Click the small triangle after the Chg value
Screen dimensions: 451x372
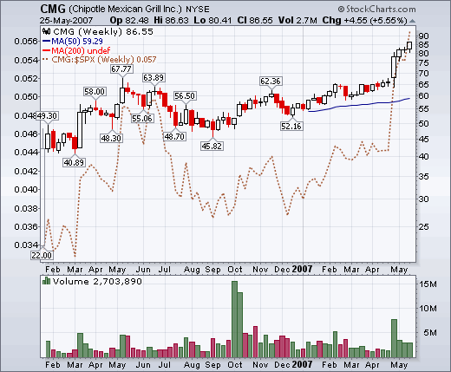tap(412, 21)
